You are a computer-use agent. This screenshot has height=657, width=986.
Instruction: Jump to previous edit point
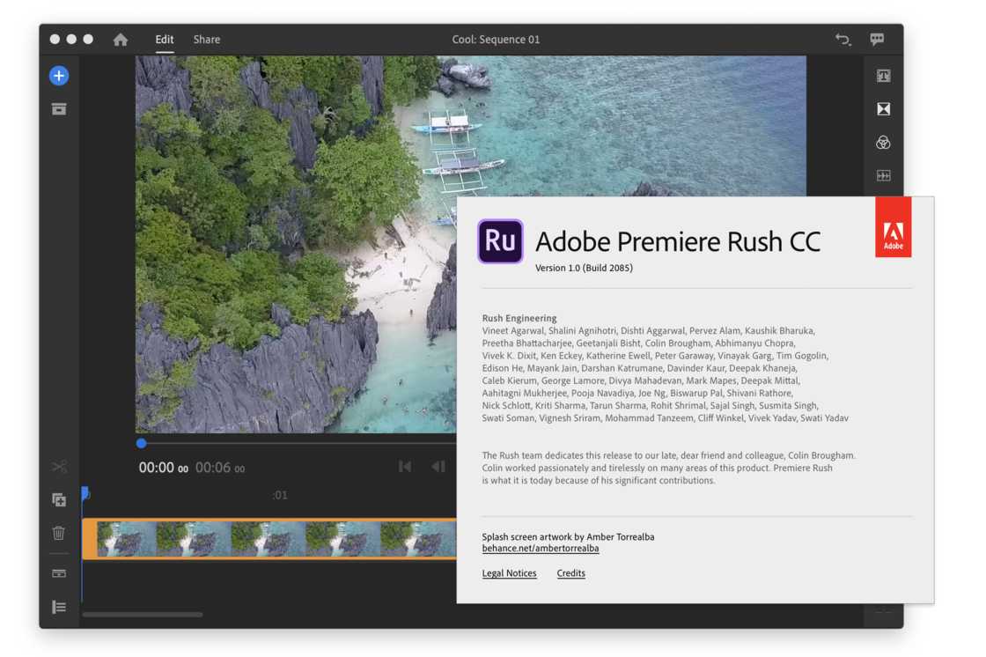405,467
